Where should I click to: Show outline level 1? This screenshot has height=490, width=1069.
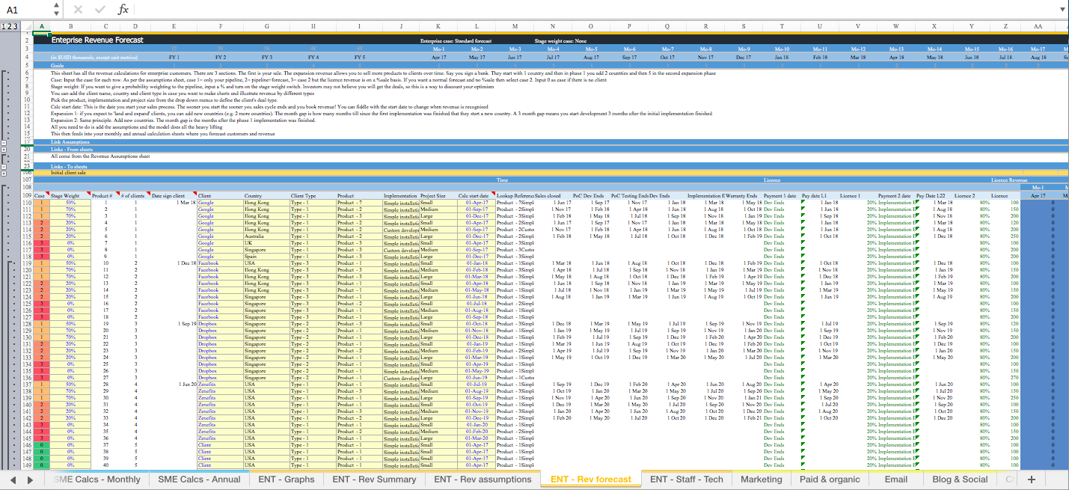point(4,26)
